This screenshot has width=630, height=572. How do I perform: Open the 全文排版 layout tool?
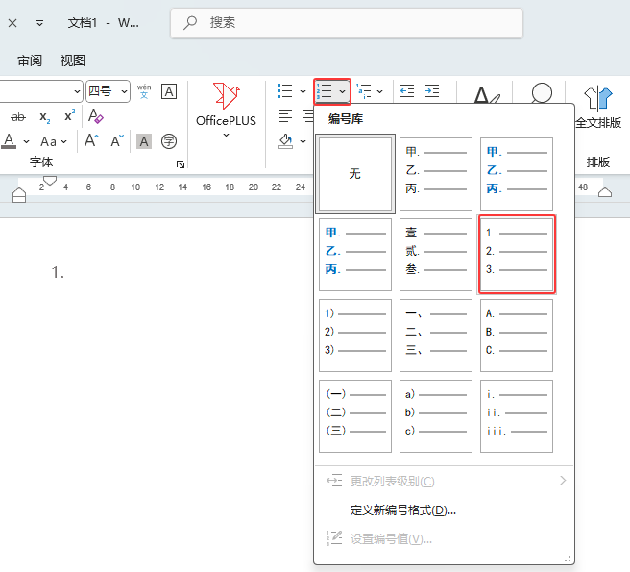(598, 108)
